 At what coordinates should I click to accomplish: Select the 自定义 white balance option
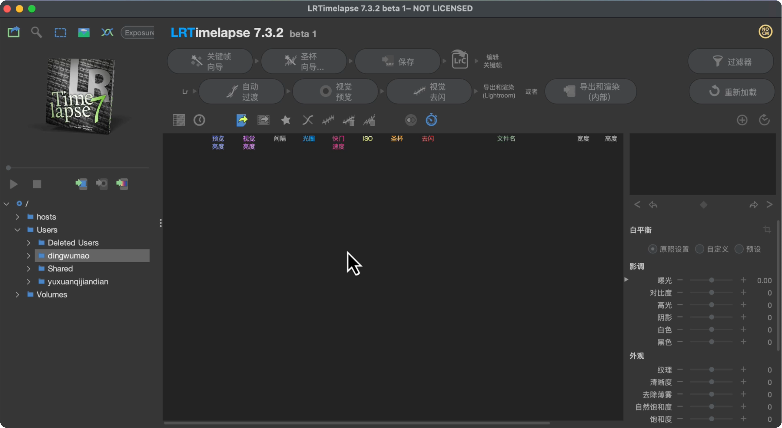[700, 249]
